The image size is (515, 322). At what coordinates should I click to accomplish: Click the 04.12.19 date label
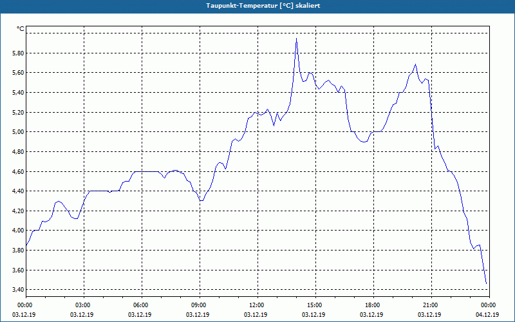tap(487, 315)
